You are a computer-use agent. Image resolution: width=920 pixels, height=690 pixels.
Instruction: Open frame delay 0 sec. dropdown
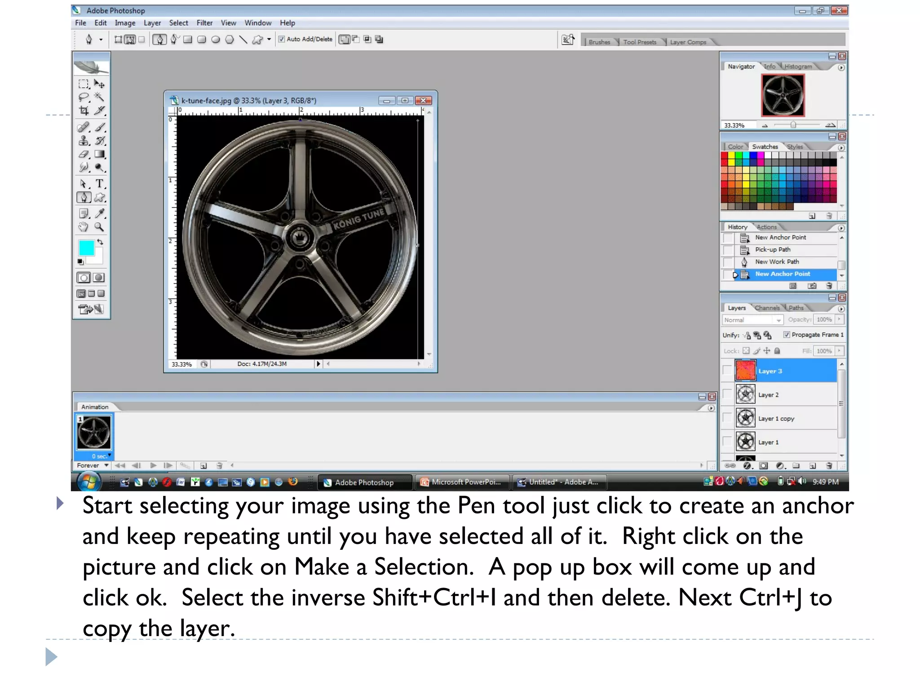coord(102,456)
